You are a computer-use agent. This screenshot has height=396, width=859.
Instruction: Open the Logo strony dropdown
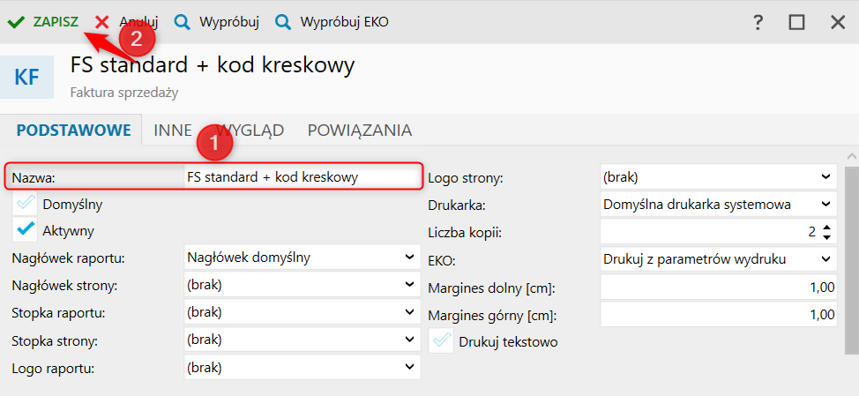[x=825, y=177]
